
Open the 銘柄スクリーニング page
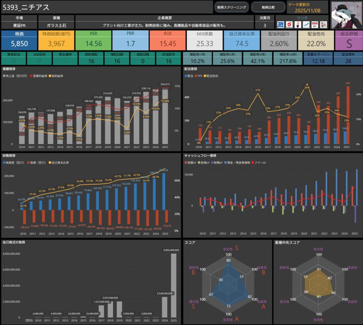(x=231, y=7)
